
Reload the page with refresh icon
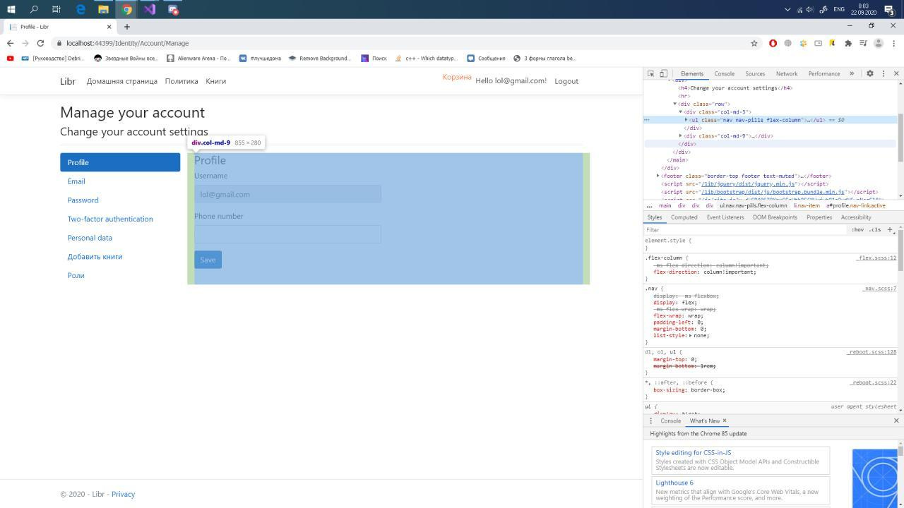[x=40, y=43]
